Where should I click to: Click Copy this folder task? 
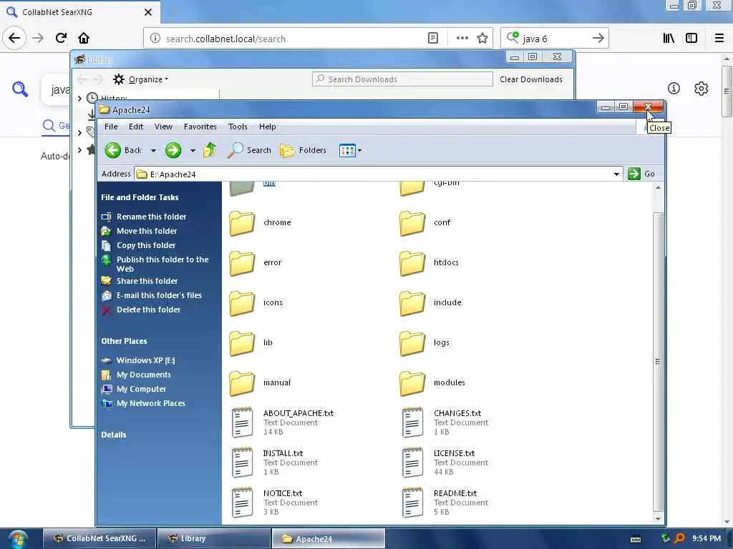146,246
